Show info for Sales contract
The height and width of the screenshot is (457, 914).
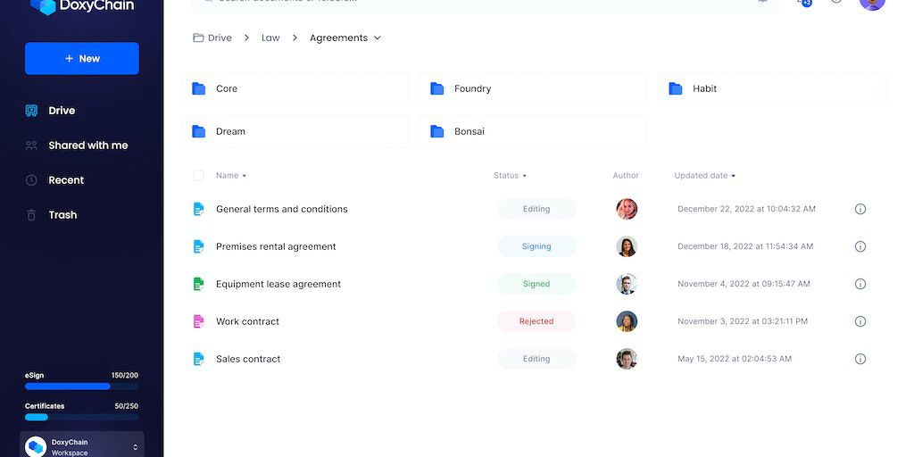point(860,359)
